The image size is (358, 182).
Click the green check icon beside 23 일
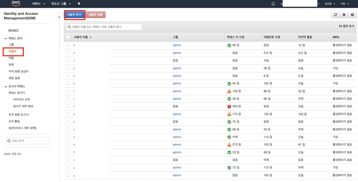[x=229, y=152]
